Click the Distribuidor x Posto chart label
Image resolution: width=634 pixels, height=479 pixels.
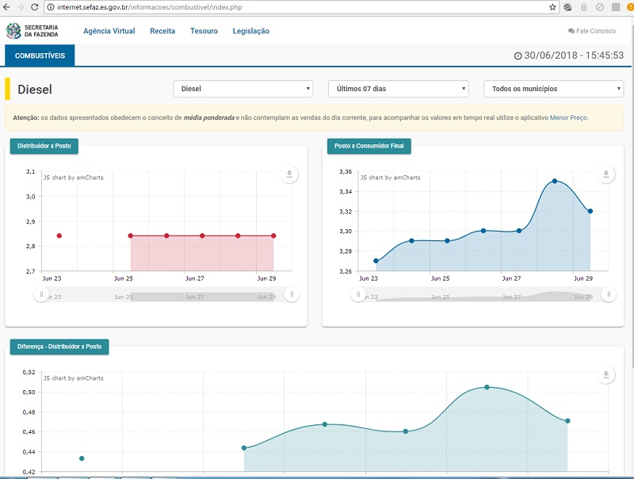44,146
